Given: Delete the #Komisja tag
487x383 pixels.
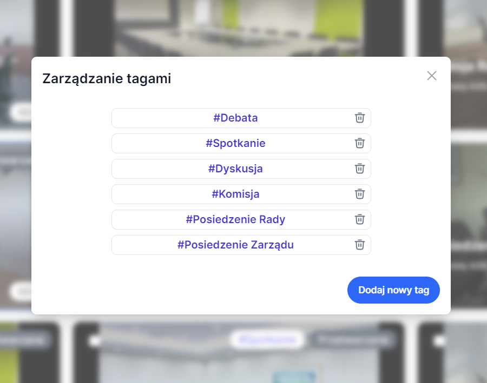Looking at the screenshot, I should click(360, 194).
